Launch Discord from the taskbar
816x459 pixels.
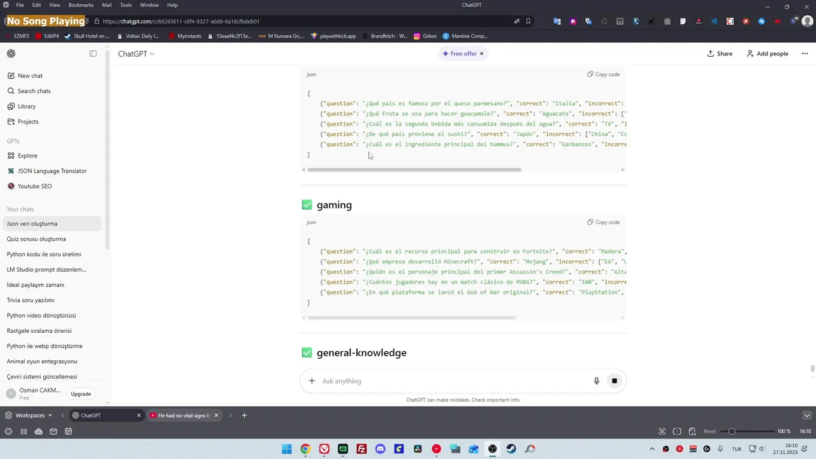coord(381,449)
